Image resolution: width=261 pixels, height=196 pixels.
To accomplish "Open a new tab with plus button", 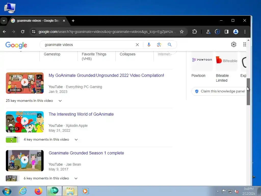I will pyautogui.click(x=73, y=21).
